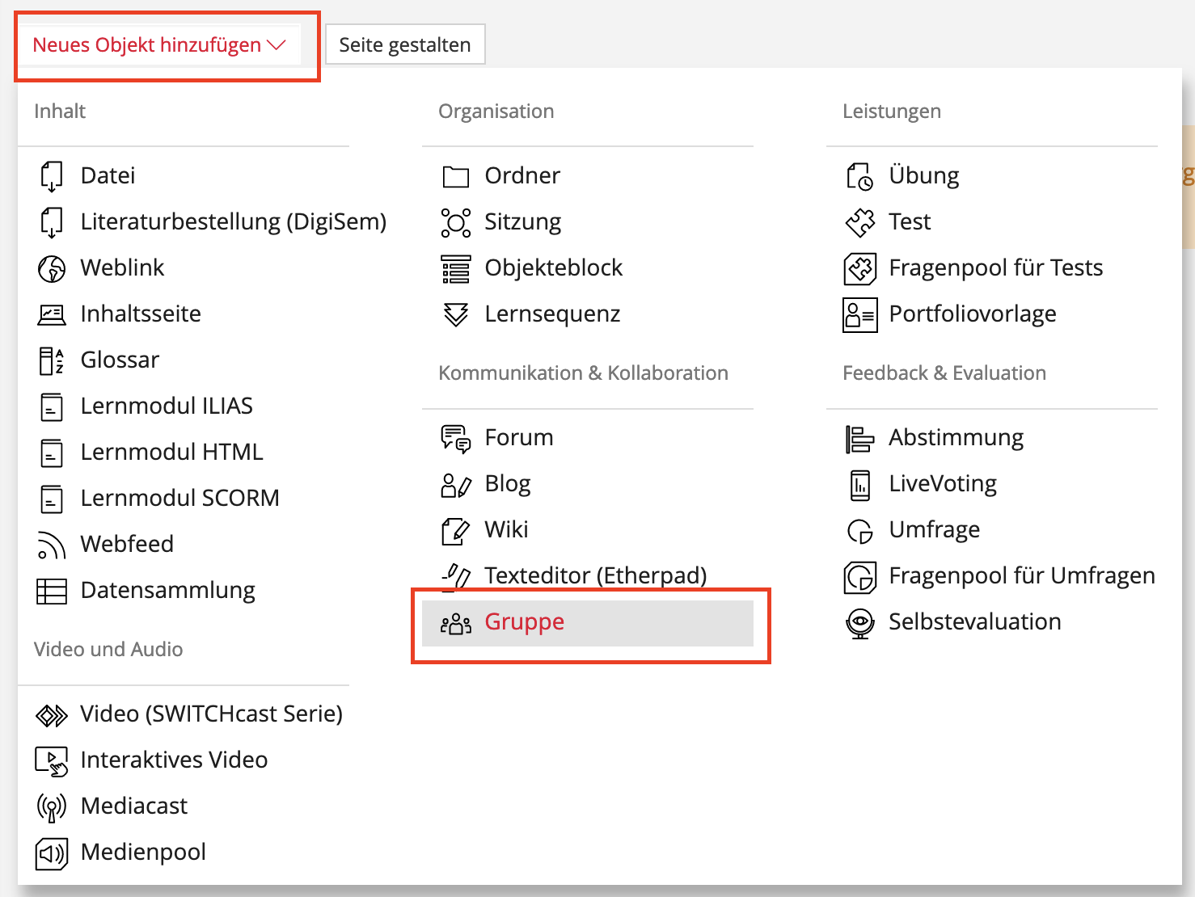Collapse menu via chevron beside Neues Objekt
The image size is (1195, 897).
277,45
